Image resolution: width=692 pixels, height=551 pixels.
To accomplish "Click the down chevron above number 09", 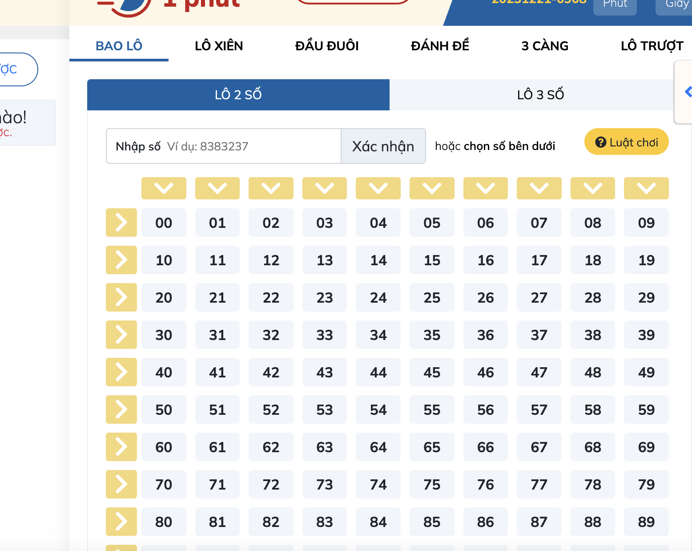I will pos(646,188).
